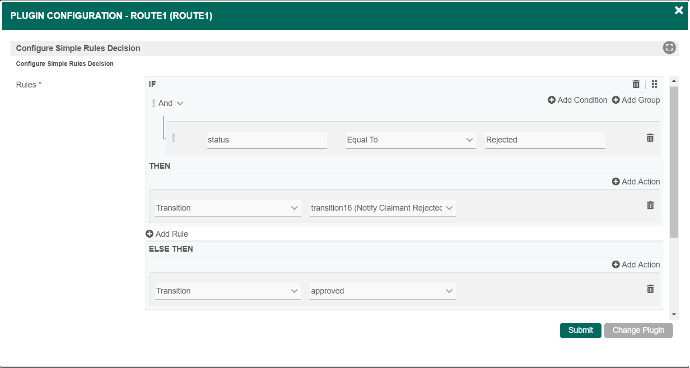Screen dimensions: 690x368
Task: Submit the plugin configuration
Action: [580, 331]
